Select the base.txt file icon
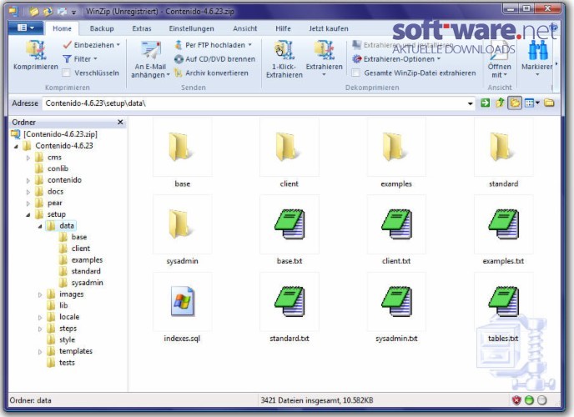Viewport: 574px width, 417px height. click(x=290, y=224)
